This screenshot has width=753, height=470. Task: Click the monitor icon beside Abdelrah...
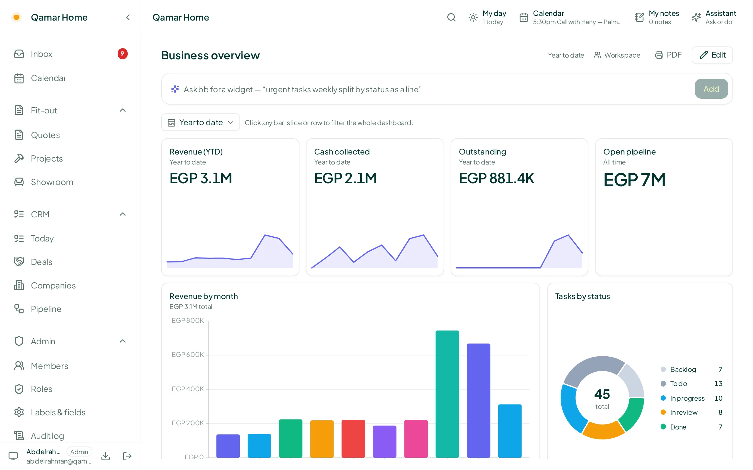tap(13, 456)
